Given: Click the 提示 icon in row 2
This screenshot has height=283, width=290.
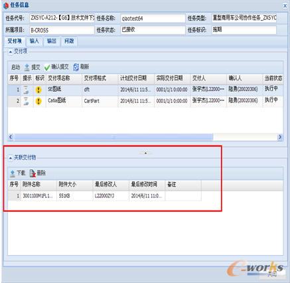Looking at the screenshot, I should (x=27, y=101).
